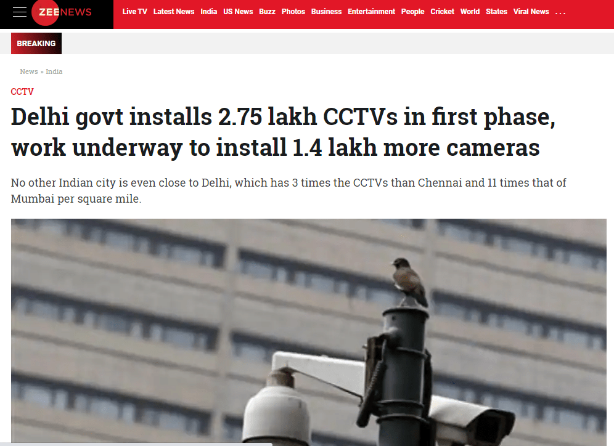Open Cricket section

tap(442, 12)
